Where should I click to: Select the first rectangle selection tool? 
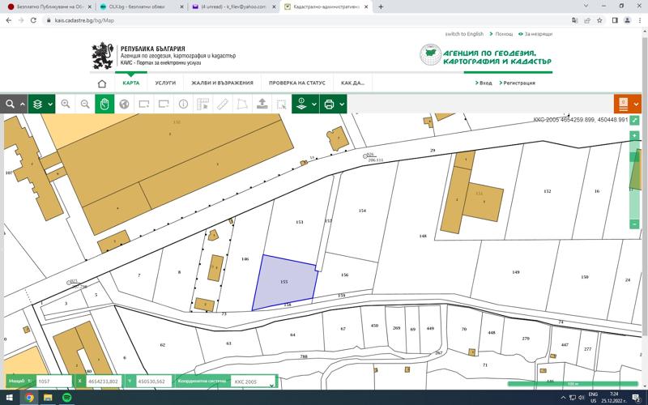144,104
